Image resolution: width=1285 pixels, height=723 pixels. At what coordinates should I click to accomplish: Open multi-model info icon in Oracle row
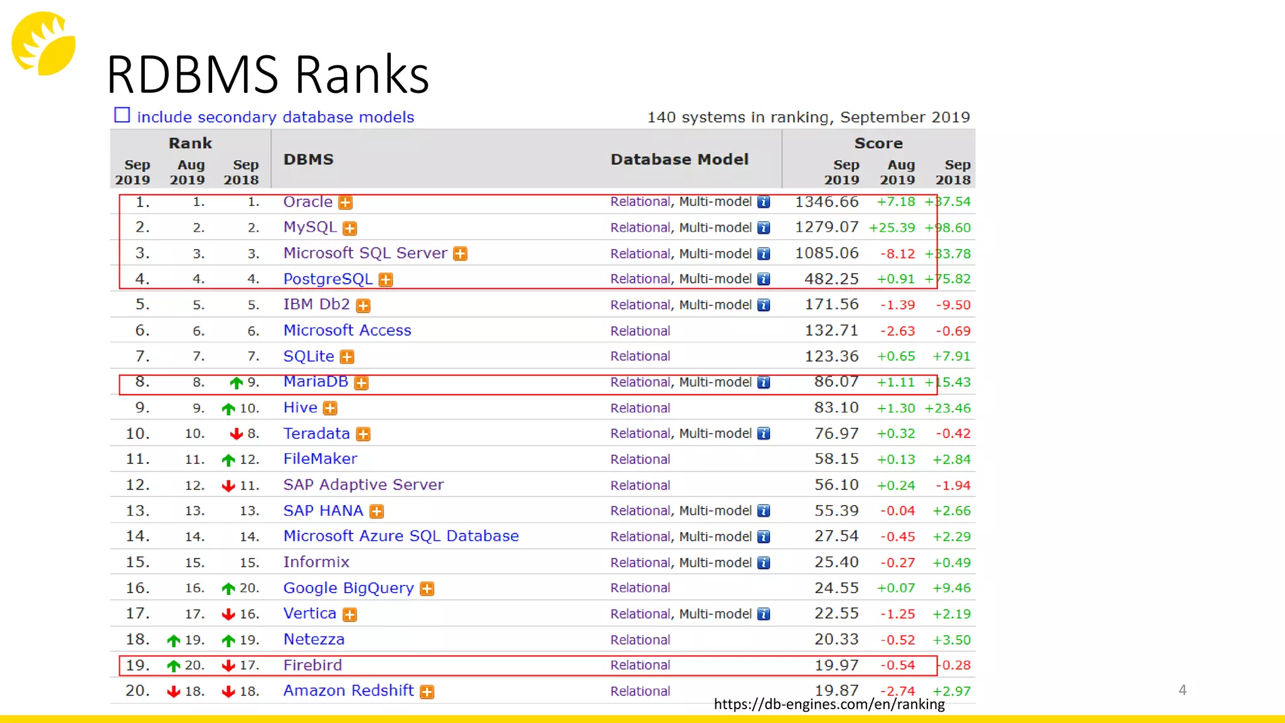click(x=764, y=202)
